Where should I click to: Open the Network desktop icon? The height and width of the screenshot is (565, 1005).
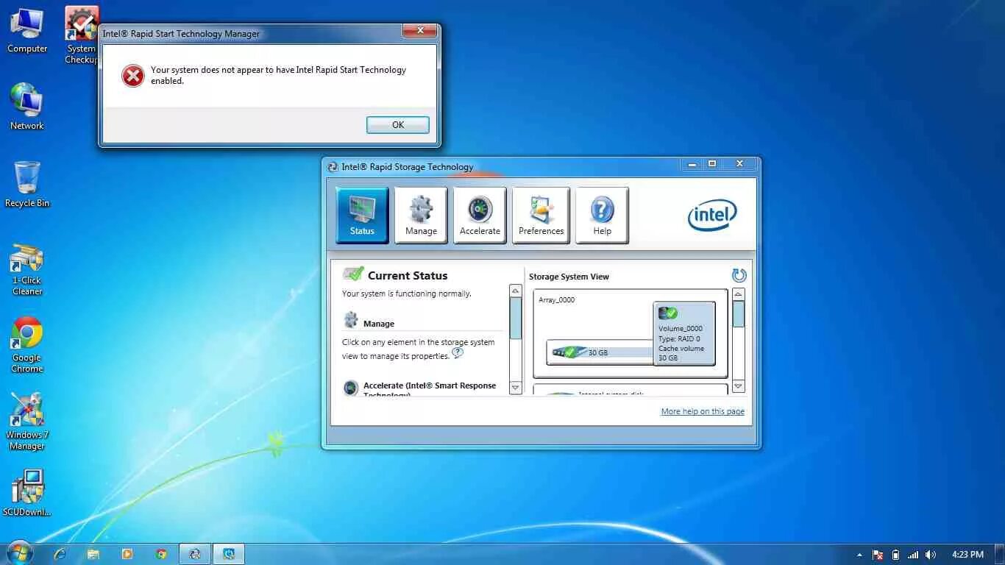(27, 107)
